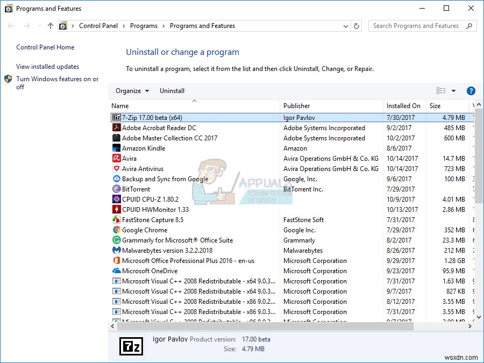Image resolution: width=484 pixels, height=363 pixels.
Task: Click the search magnifier icon
Action: point(469,26)
